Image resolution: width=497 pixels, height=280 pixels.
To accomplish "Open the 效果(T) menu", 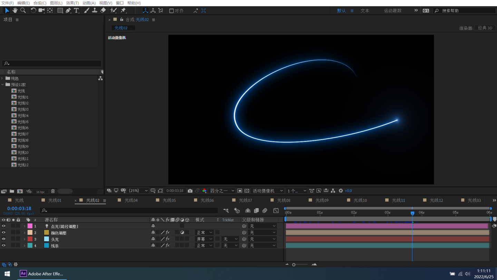I will pyautogui.click(x=72, y=3).
